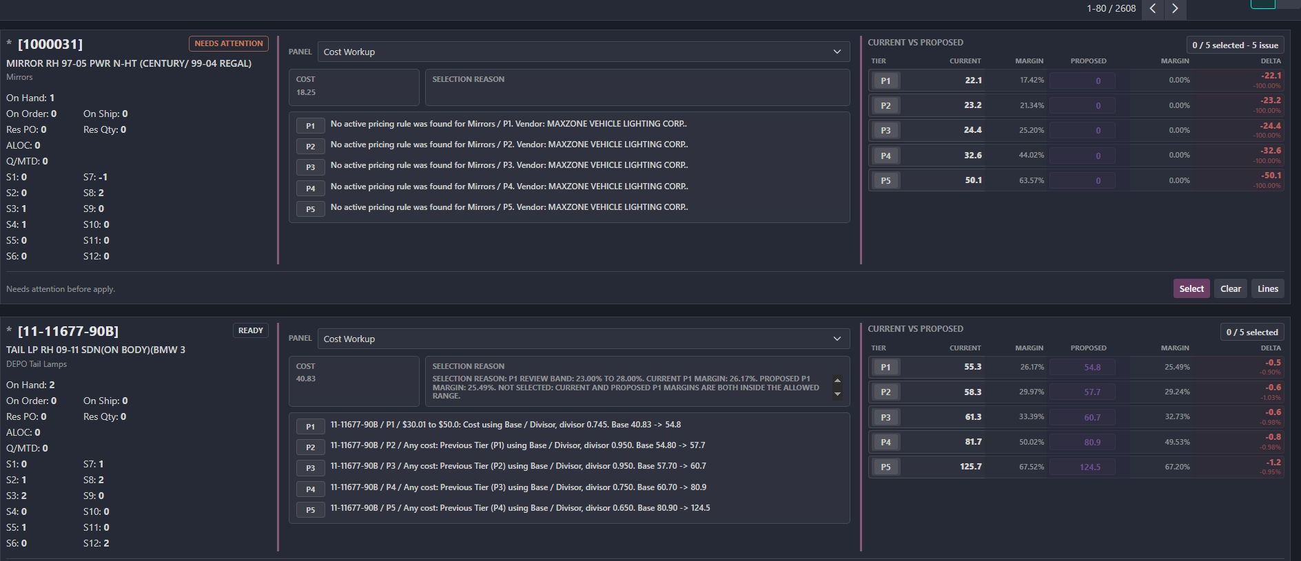Click 'Needs attention before apply.' message
This screenshot has width=1301, height=561.
[x=61, y=289]
